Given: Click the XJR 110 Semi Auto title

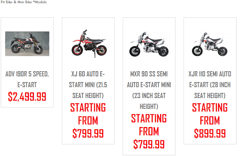Looking at the screenshot, I should (210, 85).
